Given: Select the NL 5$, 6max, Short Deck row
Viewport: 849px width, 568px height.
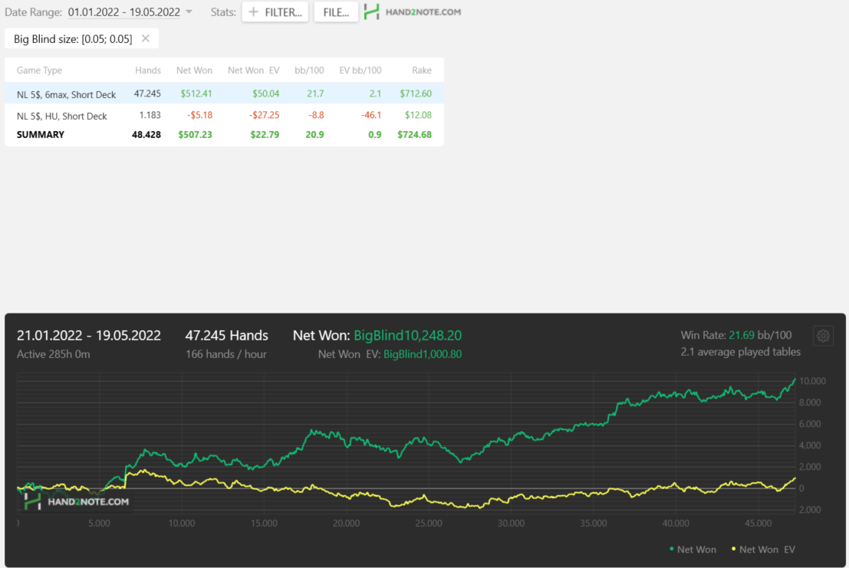Looking at the screenshot, I should click(x=224, y=94).
